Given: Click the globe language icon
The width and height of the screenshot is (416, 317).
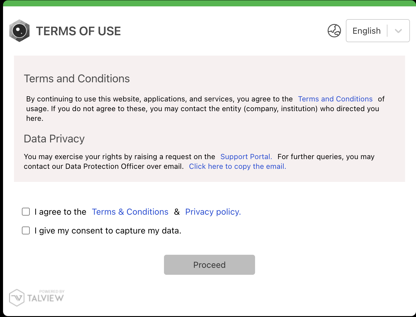Looking at the screenshot, I should click(334, 31).
